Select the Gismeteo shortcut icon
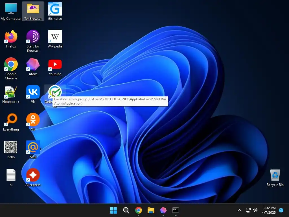The image size is (289, 217). point(55,11)
